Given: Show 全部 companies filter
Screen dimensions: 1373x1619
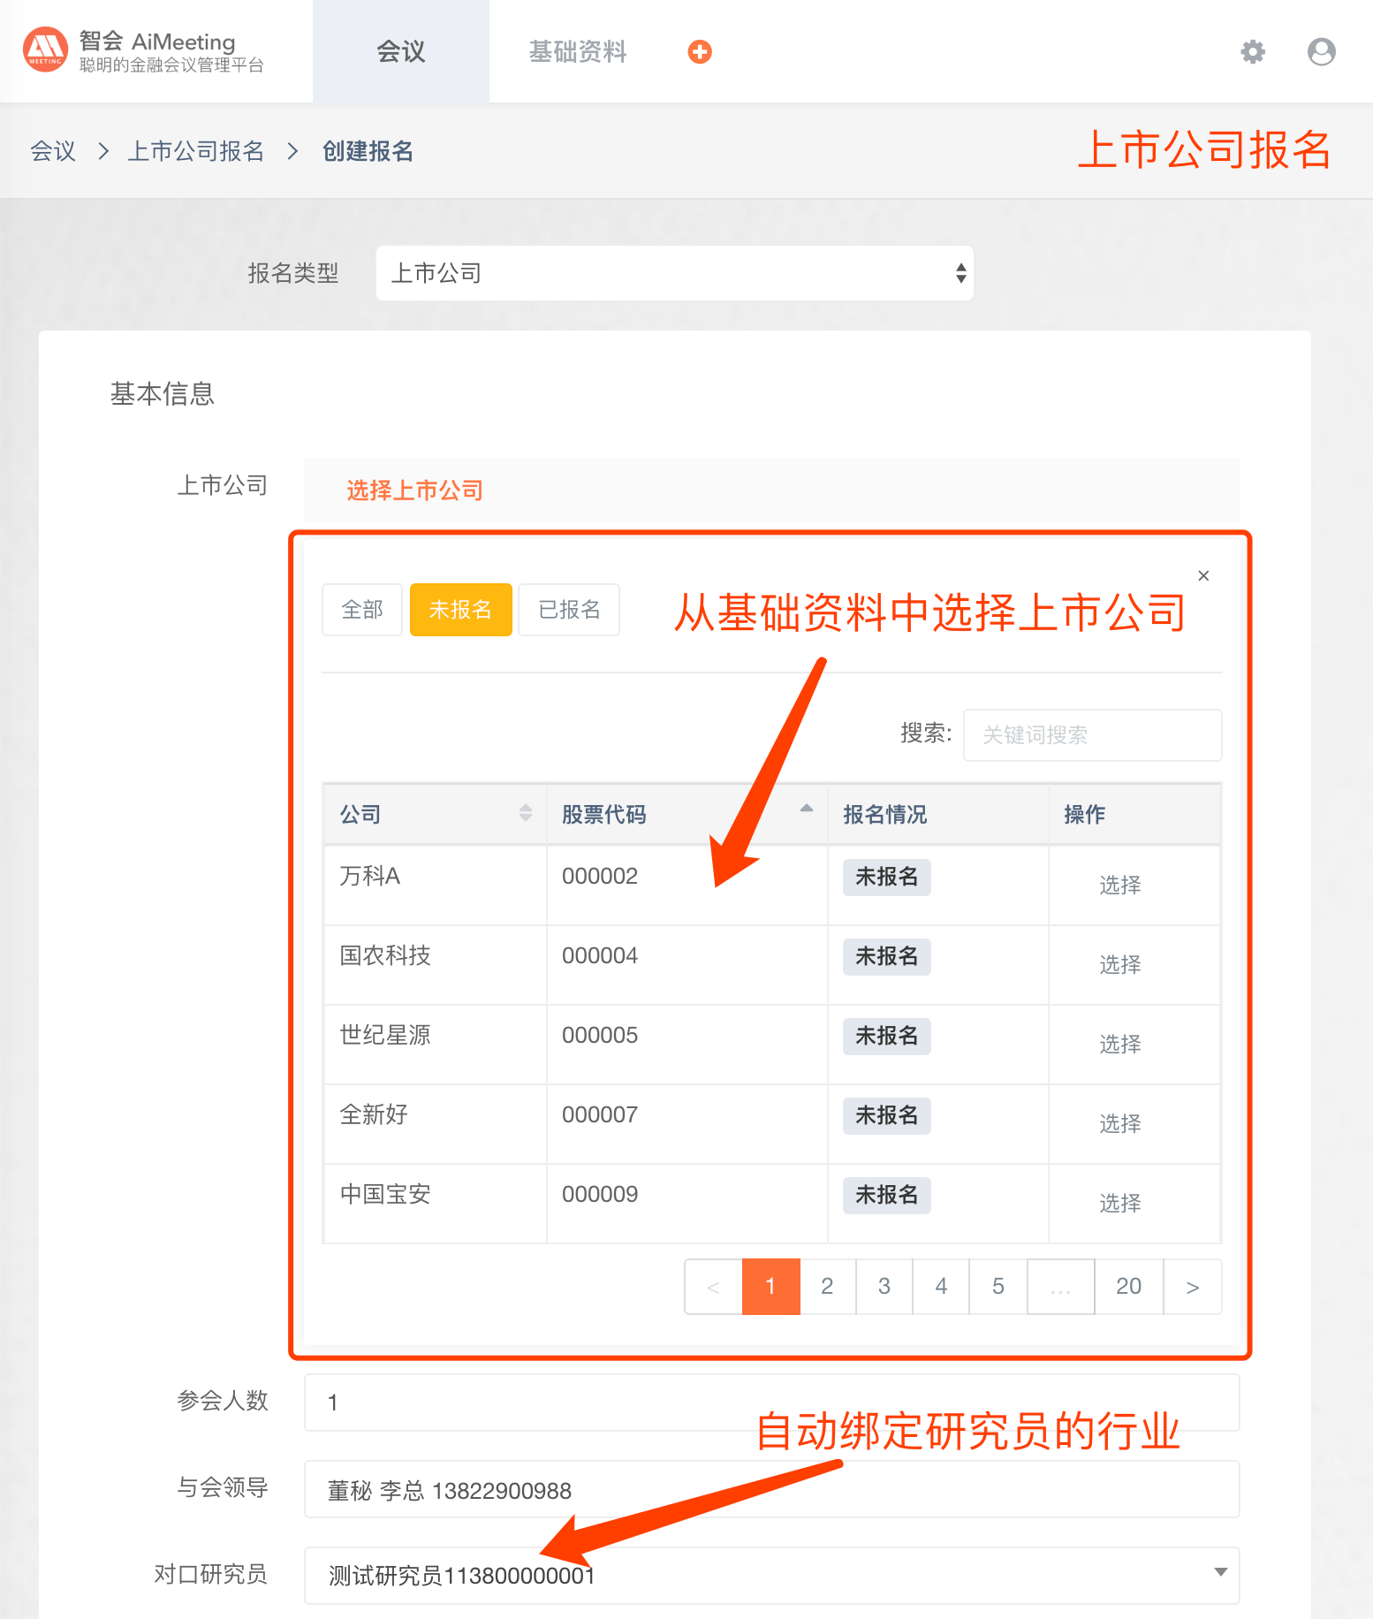Looking at the screenshot, I should point(362,610).
